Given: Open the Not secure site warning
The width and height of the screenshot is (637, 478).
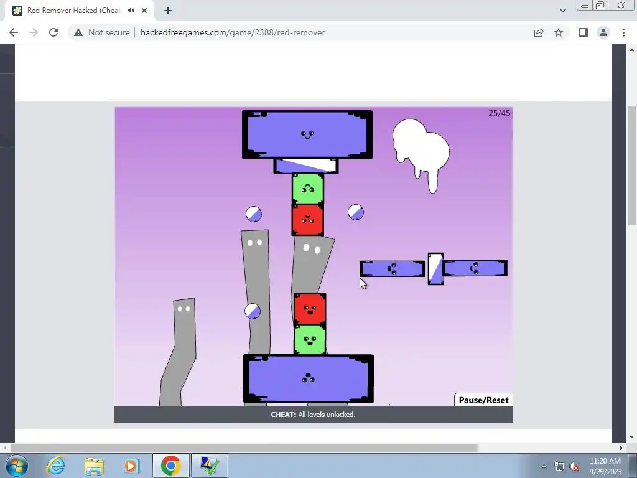Looking at the screenshot, I should (x=102, y=32).
